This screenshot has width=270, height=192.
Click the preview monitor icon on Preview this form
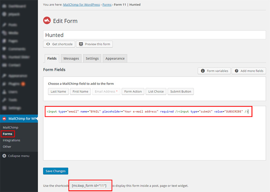81,44
